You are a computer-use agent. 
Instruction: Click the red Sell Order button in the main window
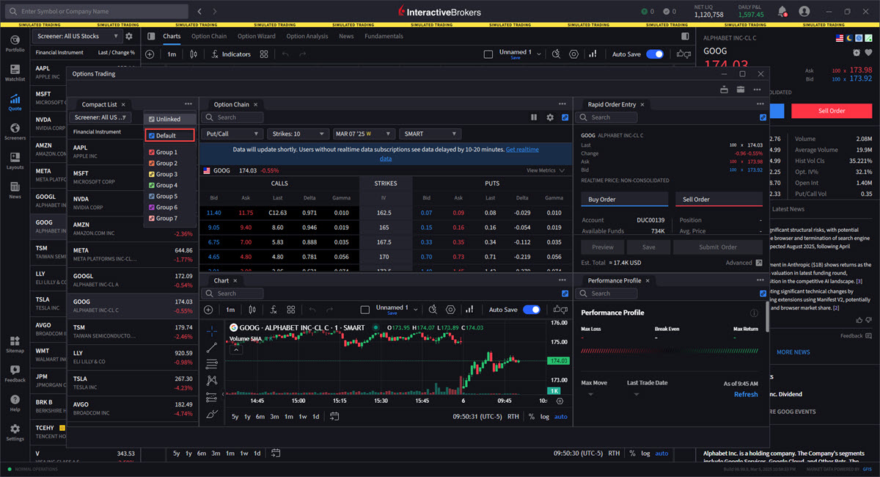coord(832,111)
